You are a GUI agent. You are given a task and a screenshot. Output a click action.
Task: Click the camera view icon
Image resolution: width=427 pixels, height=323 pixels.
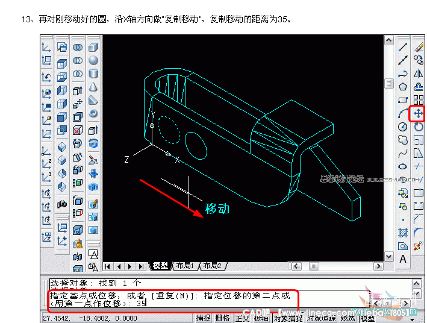tap(62, 204)
